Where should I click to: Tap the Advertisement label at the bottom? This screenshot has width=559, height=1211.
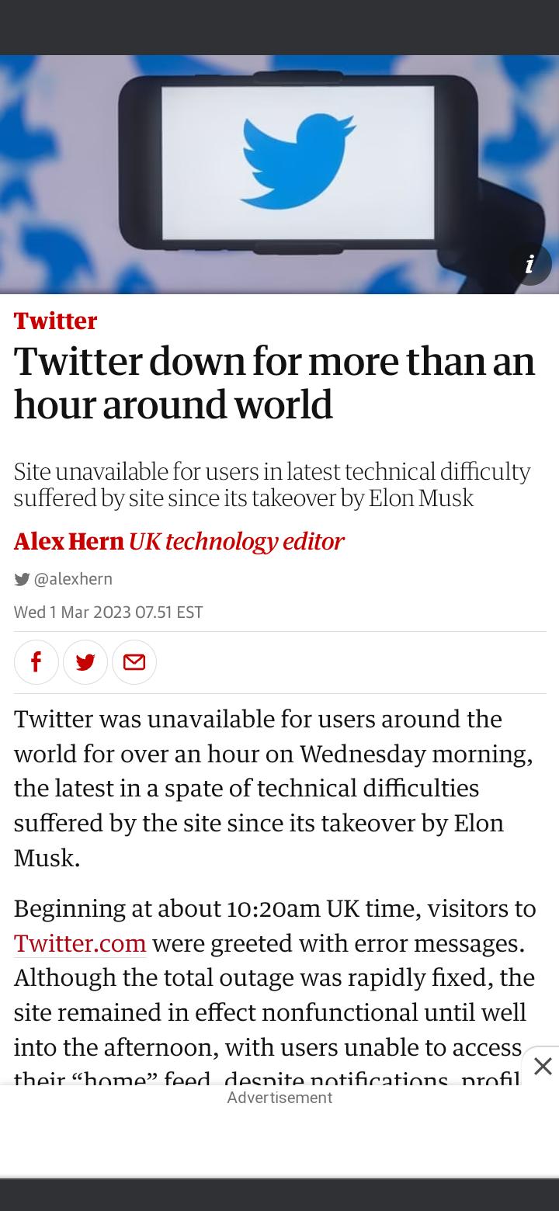point(280,1097)
